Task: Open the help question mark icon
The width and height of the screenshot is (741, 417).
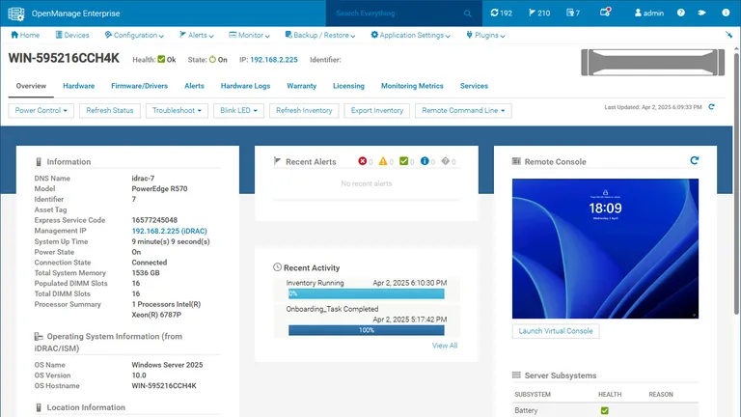Action: 680,13
